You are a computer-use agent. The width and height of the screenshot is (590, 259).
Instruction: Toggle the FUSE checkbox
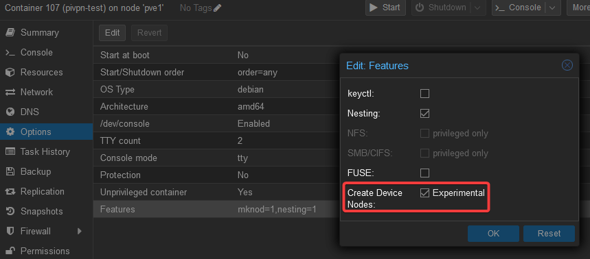coord(424,173)
